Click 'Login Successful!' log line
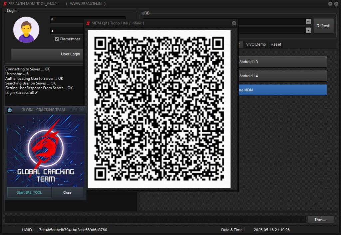The image size is (341, 235). (22, 92)
